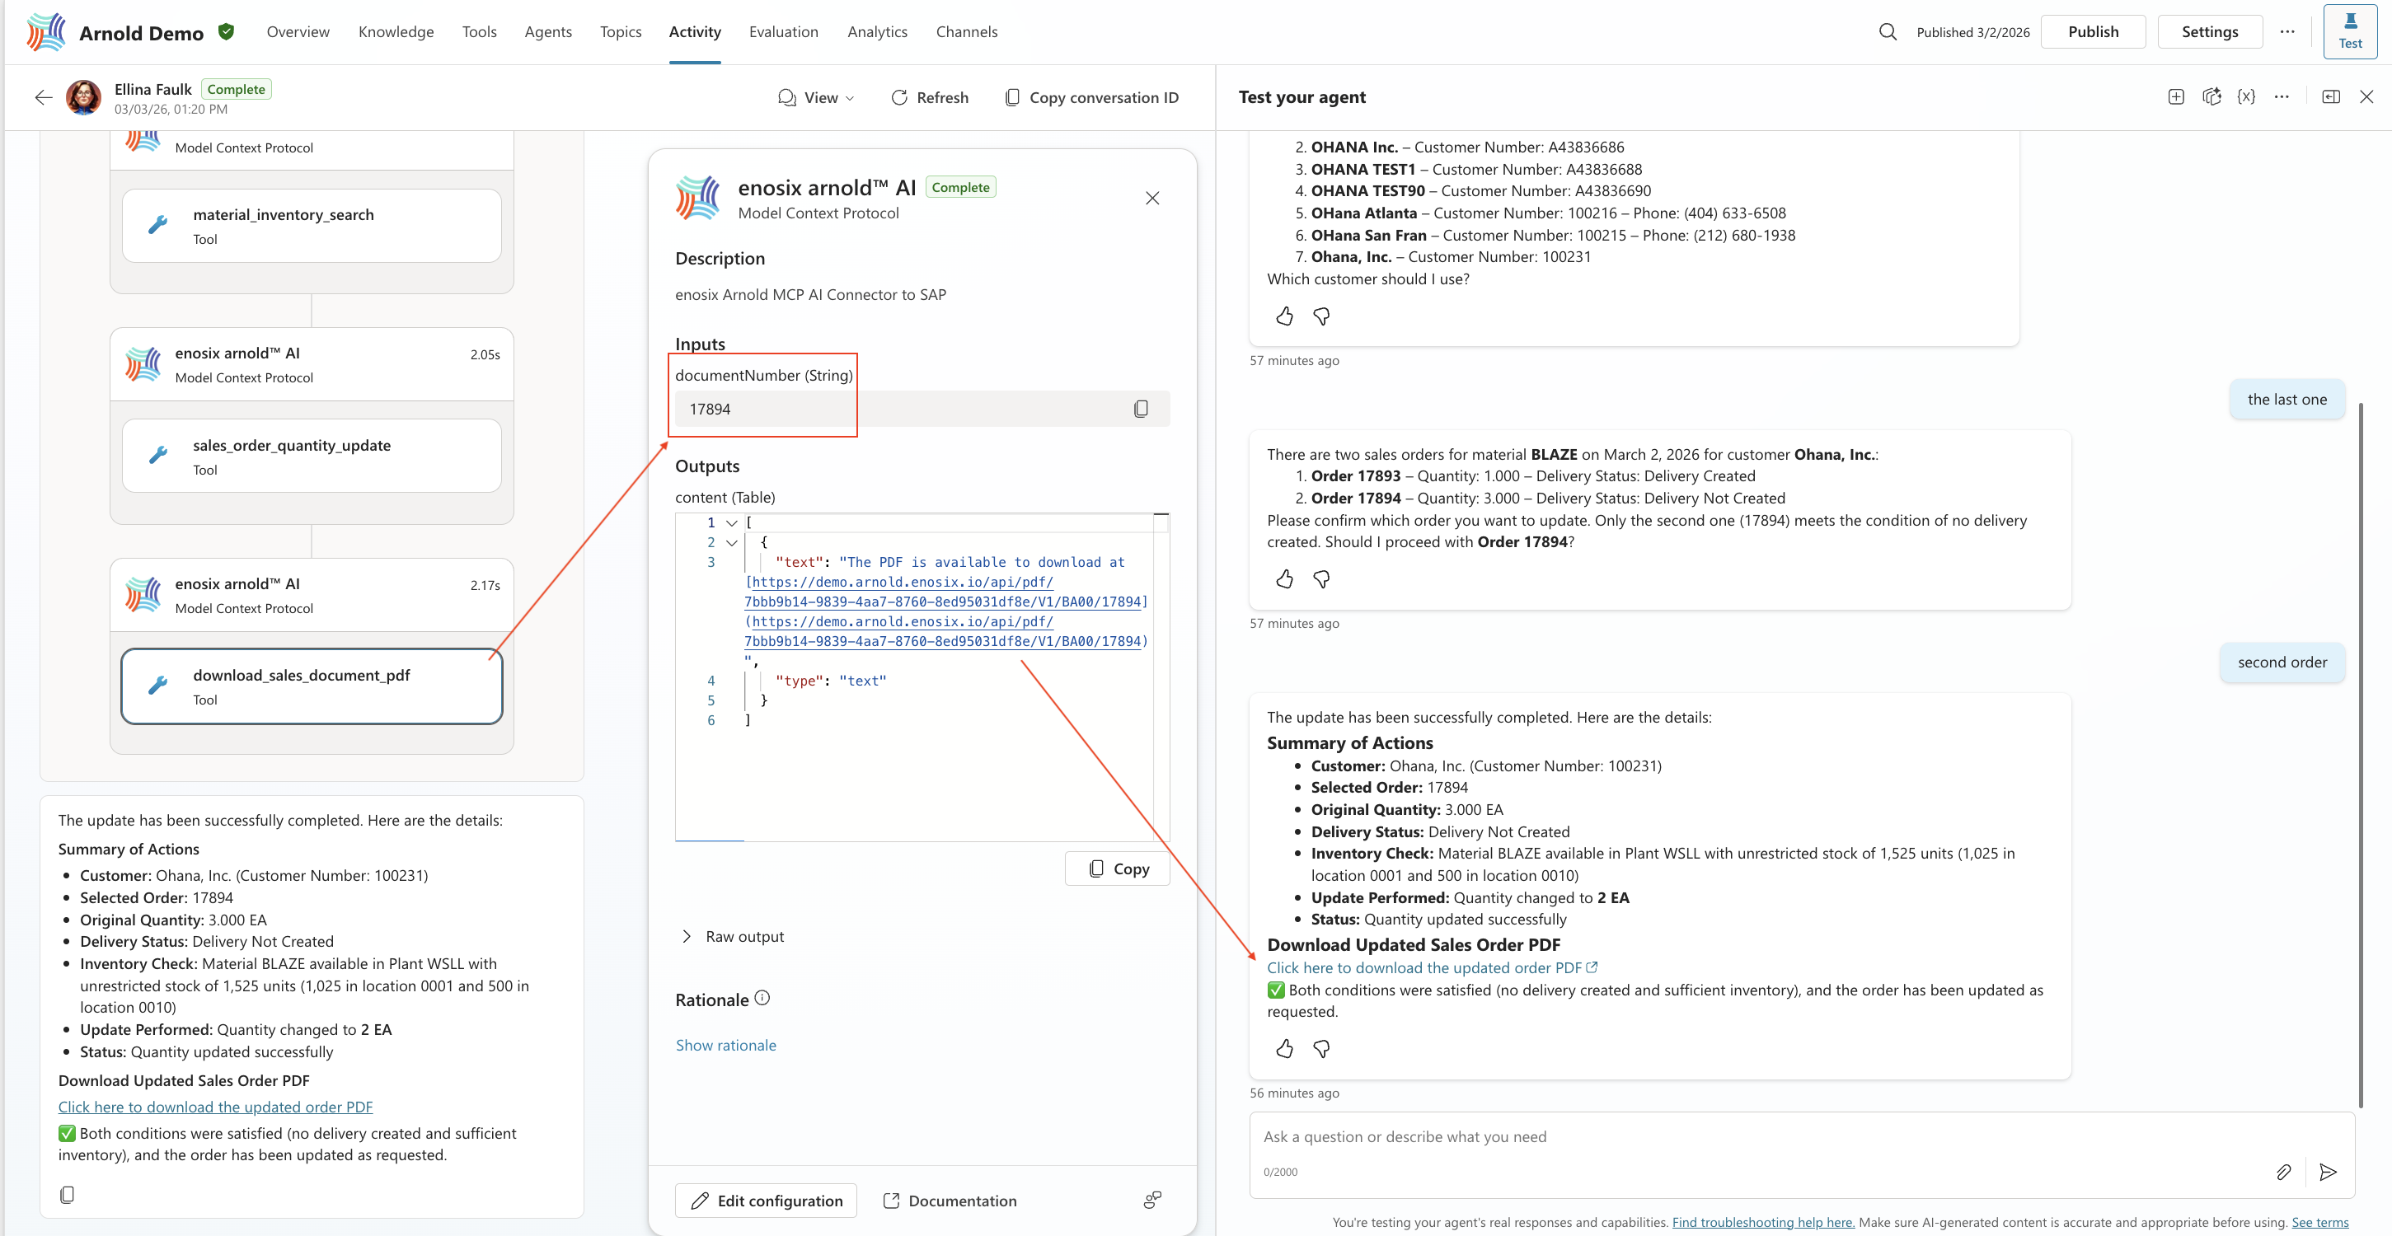Attach a file with the paperclip icon
The image size is (2392, 1236).
[x=2283, y=1172]
